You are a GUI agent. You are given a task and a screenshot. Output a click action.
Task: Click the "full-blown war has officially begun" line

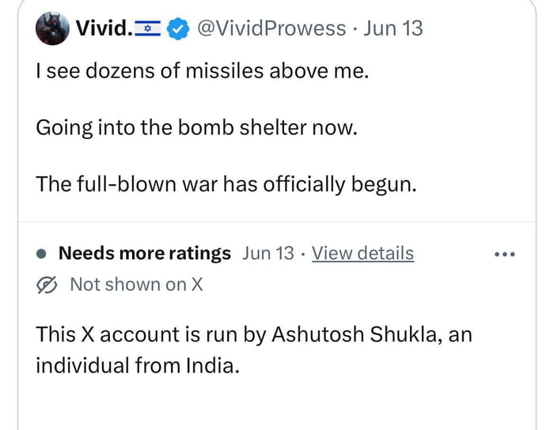(226, 183)
